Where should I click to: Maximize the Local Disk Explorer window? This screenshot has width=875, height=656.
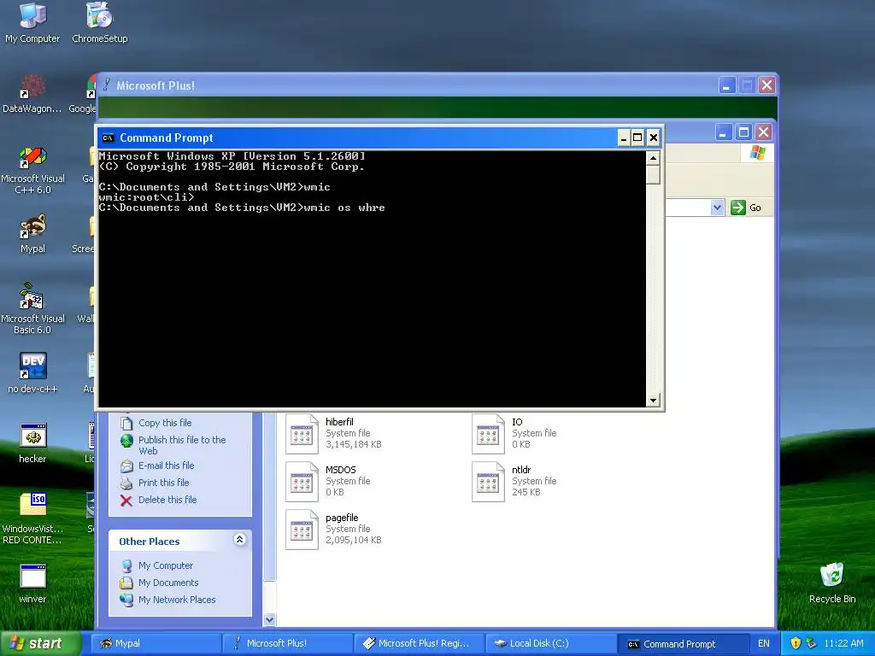(743, 132)
